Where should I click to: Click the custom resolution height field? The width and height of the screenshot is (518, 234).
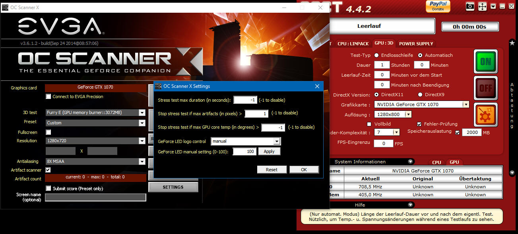(x=102, y=151)
